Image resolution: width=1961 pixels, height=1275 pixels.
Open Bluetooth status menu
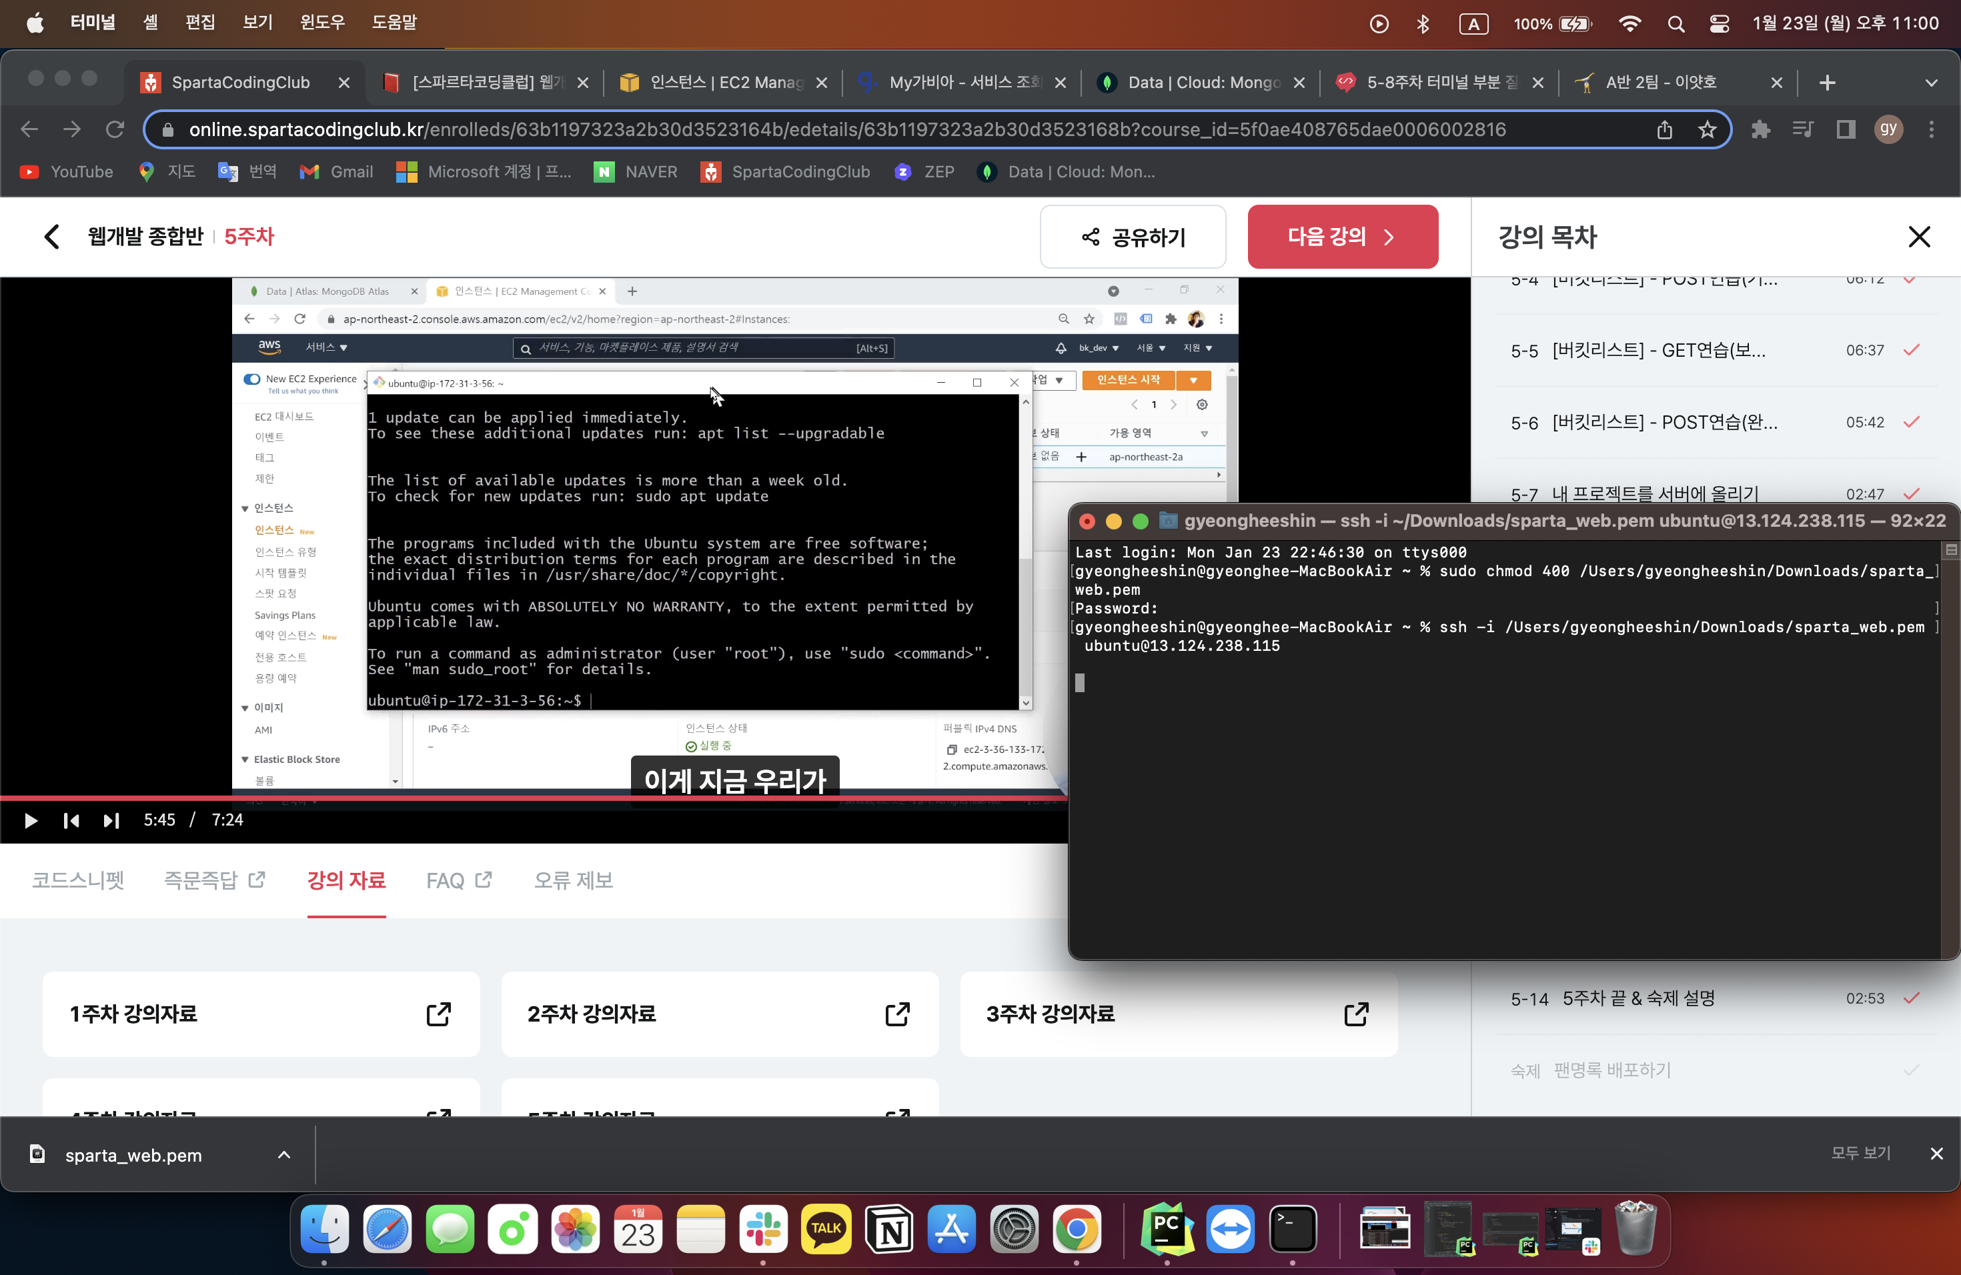coord(1423,24)
